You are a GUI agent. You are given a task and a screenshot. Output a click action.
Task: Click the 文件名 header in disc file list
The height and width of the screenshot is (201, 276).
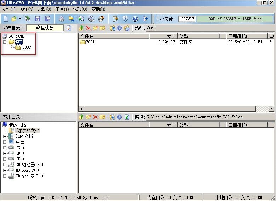[x=114, y=36]
